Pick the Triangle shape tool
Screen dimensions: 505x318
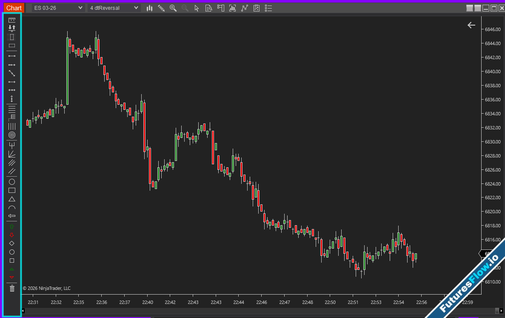coord(12,199)
